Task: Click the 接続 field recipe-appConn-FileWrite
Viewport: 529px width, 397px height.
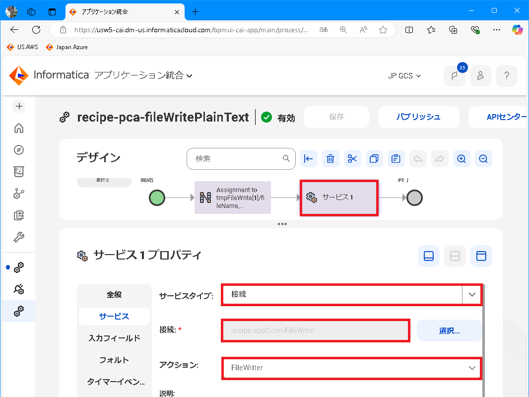Action: (316, 331)
